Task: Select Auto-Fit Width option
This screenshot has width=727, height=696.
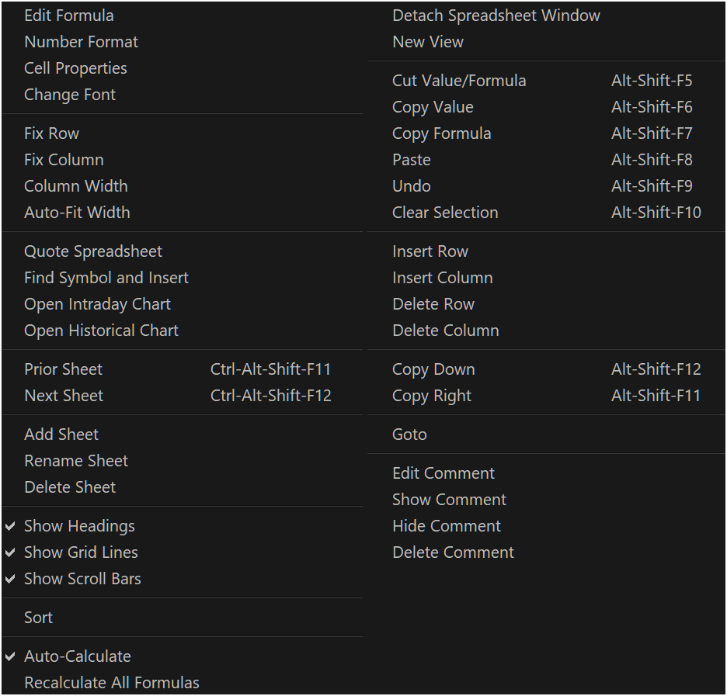Action: pyautogui.click(x=77, y=213)
